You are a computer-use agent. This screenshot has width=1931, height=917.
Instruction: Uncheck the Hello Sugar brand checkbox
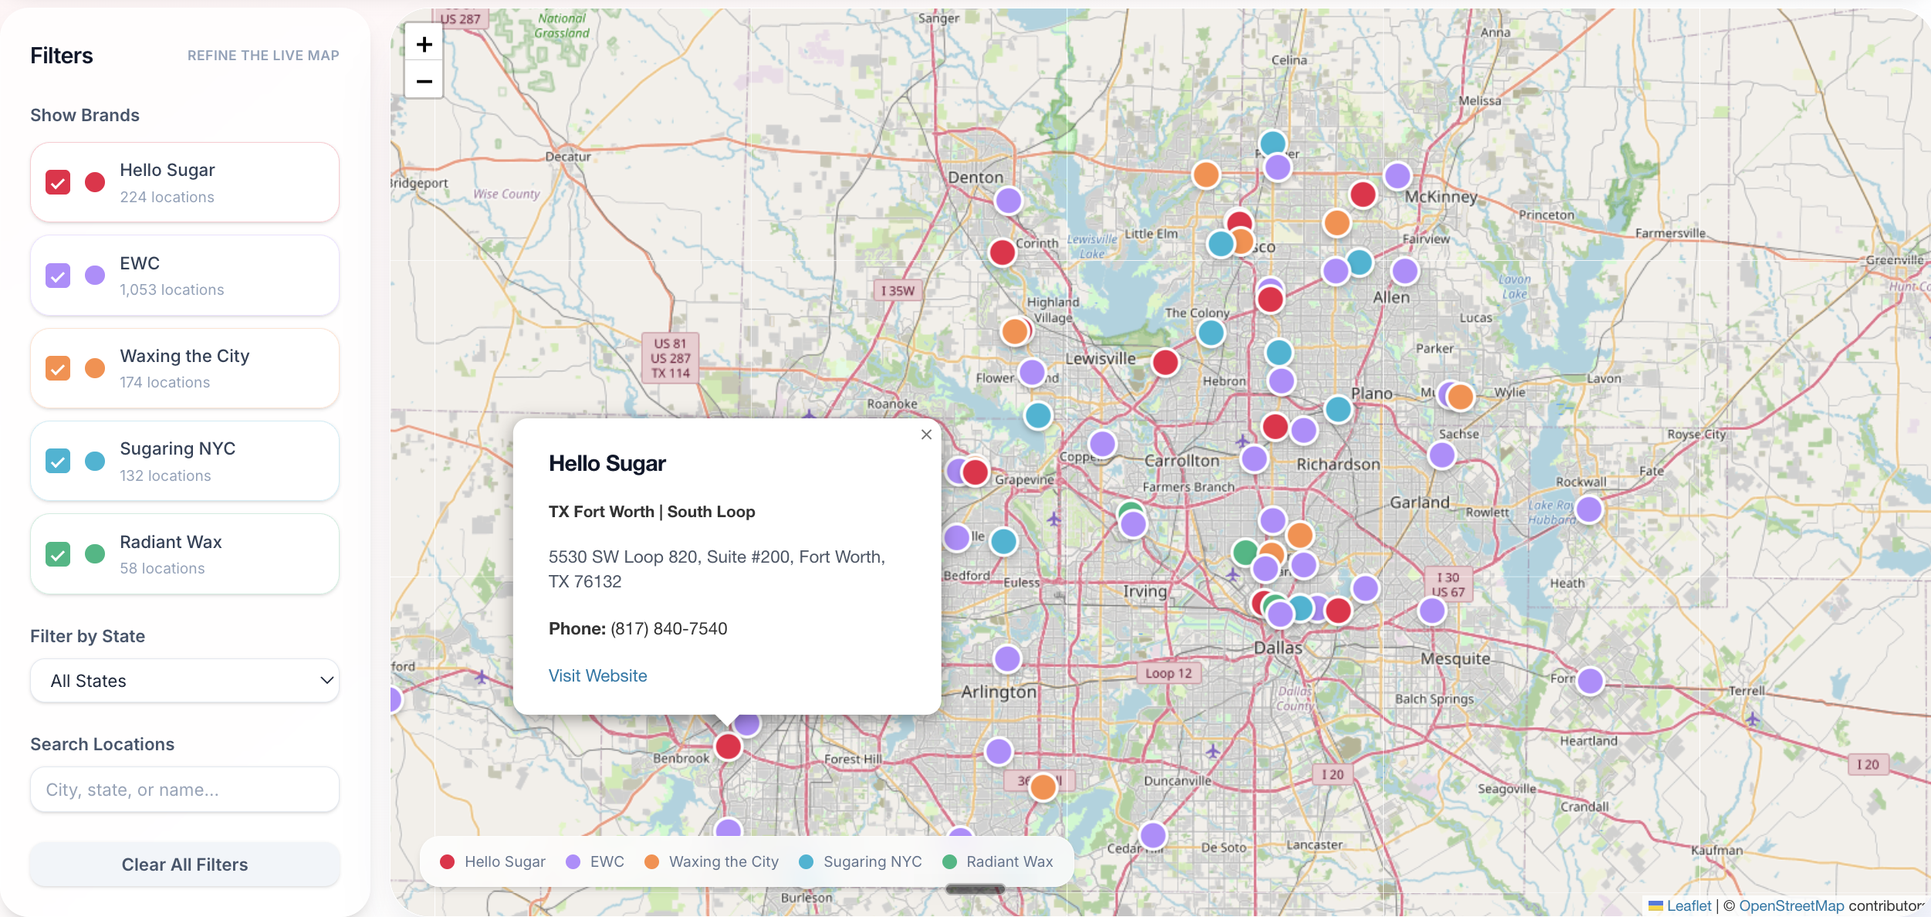point(58,182)
